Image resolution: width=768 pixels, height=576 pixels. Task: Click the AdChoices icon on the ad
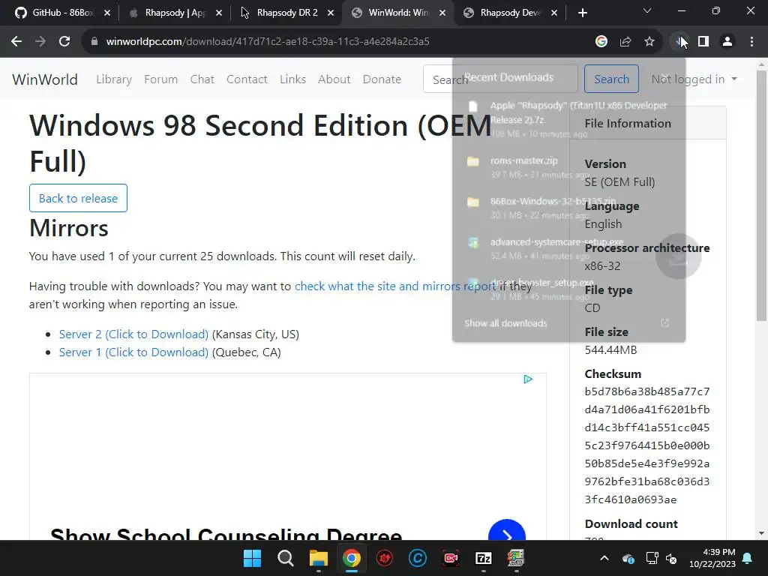(x=528, y=379)
